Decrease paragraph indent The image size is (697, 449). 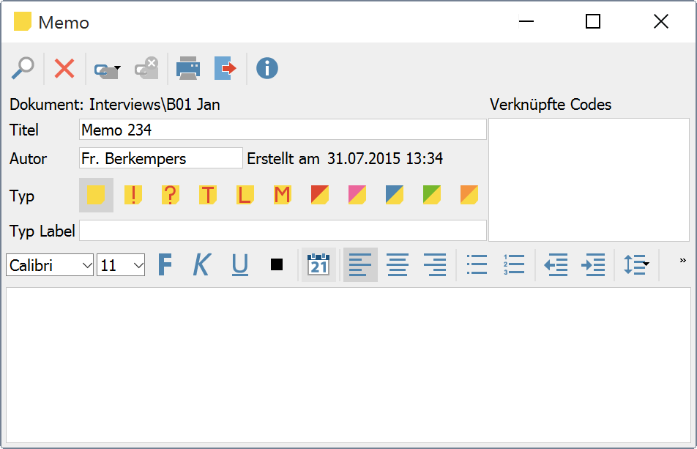click(x=556, y=265)
